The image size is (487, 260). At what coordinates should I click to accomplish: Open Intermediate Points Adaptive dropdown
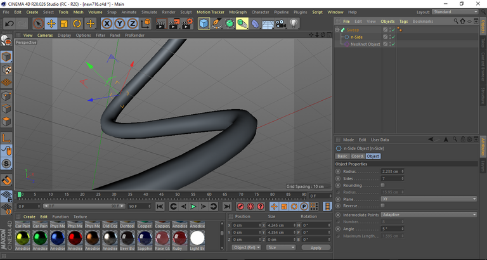429,214
